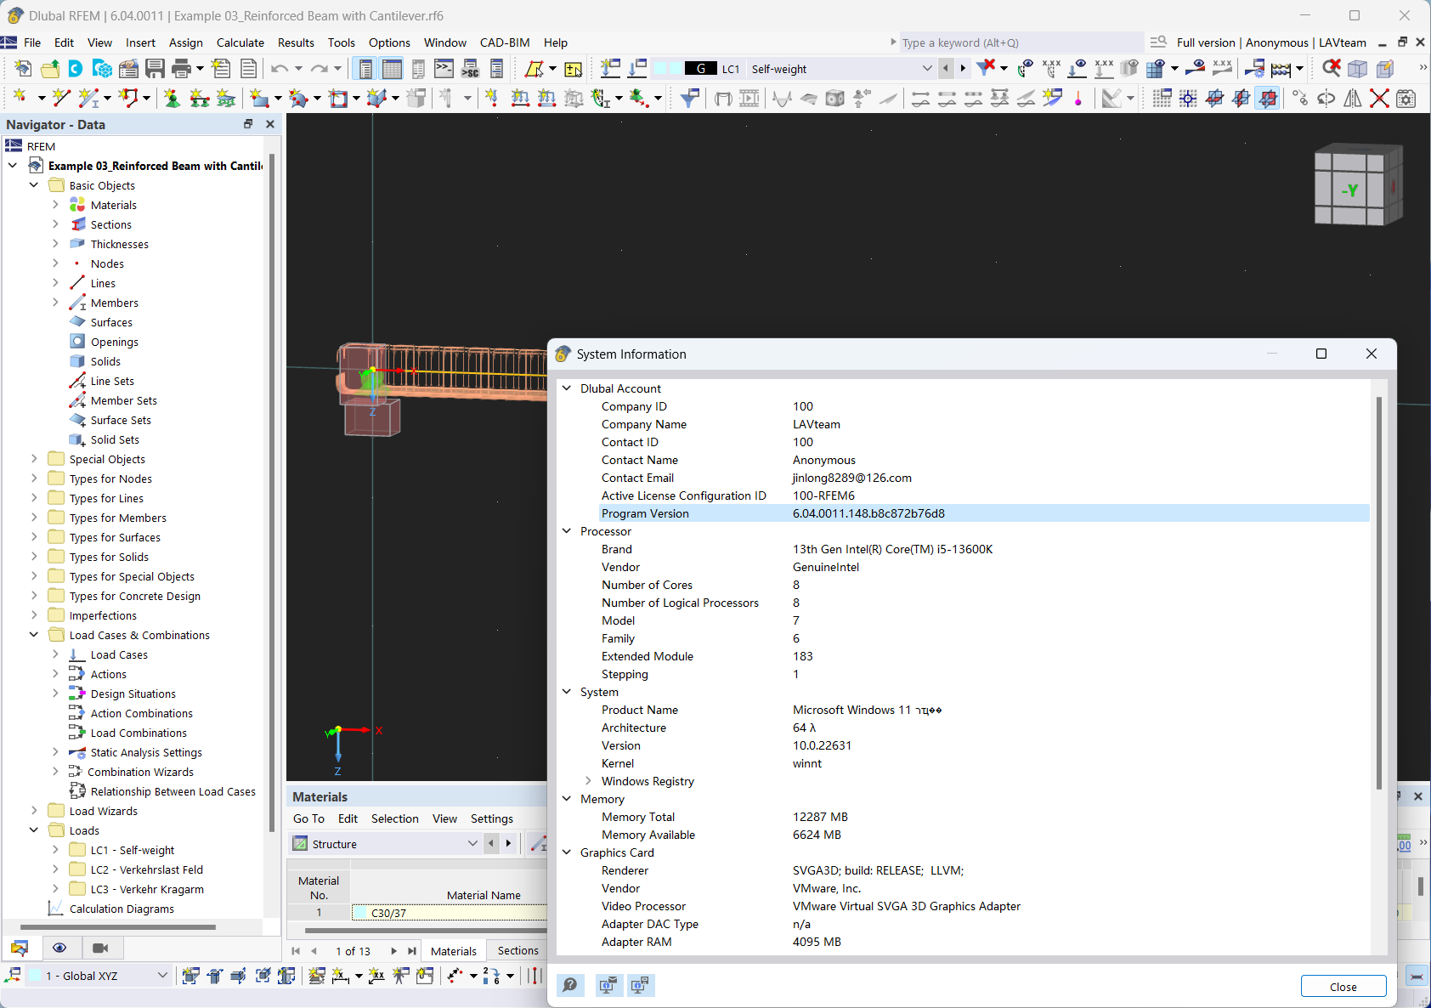Image resolution: width=1431 pixels, height=1008 pixels.
Task: Click the last-page arrow in table navigation
Action: click(x=412, y=951)
